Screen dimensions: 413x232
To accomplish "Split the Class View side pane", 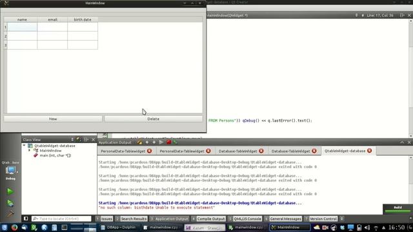I will point(86,140).
